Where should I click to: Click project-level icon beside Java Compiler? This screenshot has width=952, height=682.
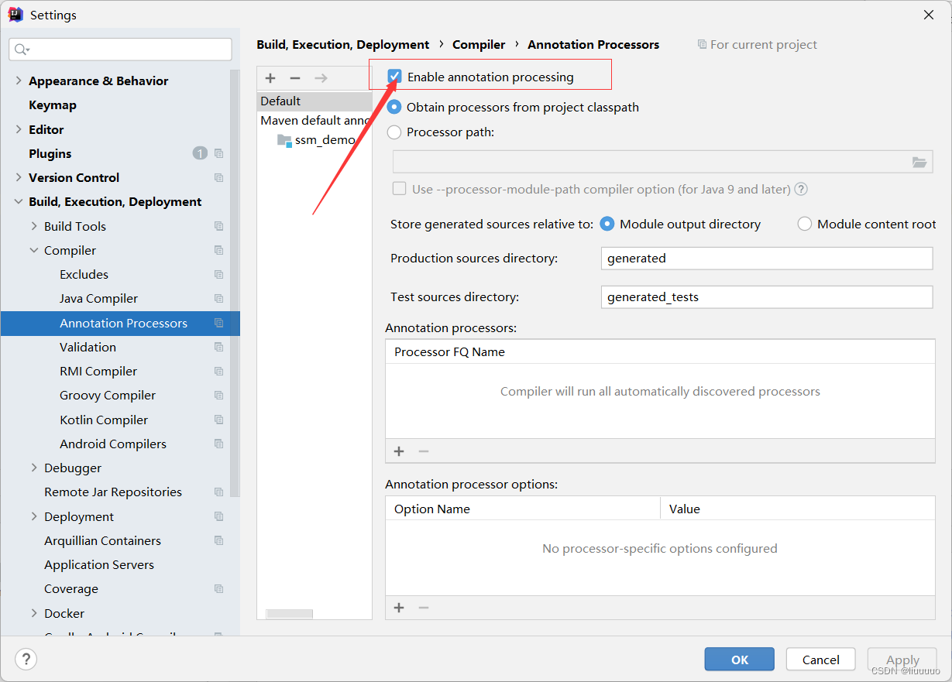point(219,298)
